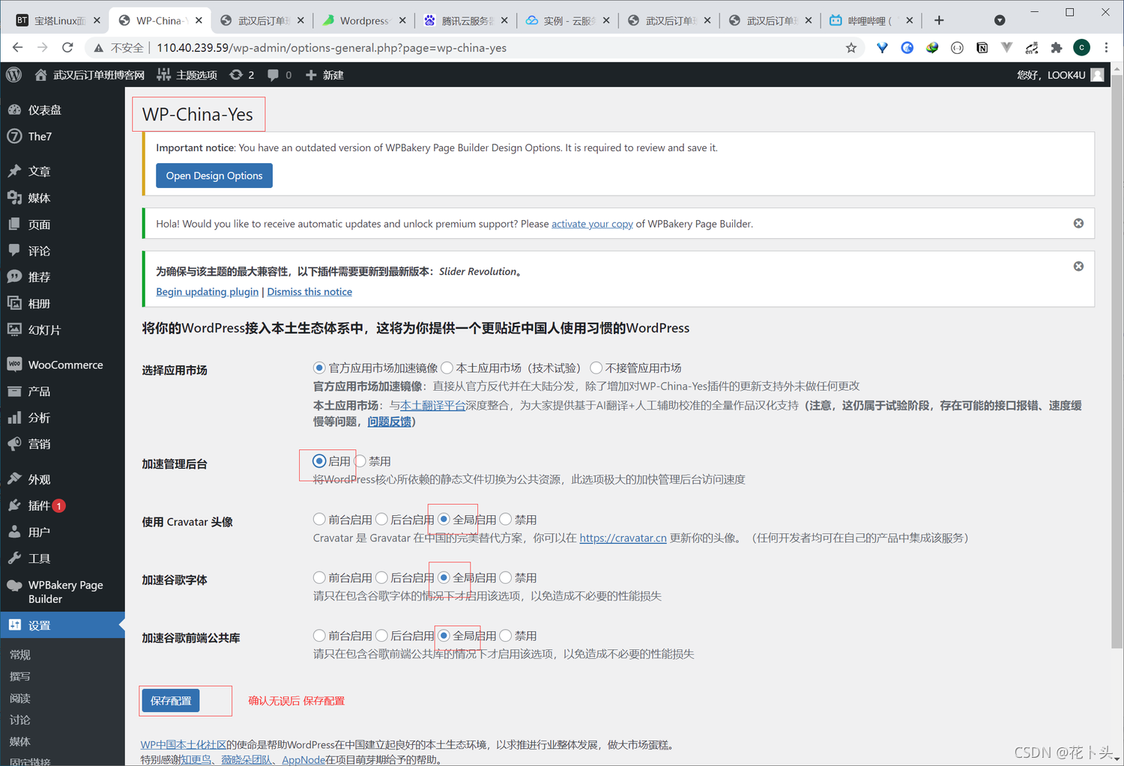Image resolution: width=1124 pixels, height=766 pixels.
Task: Click the 保存配置 button
Action: pos(171,701)
